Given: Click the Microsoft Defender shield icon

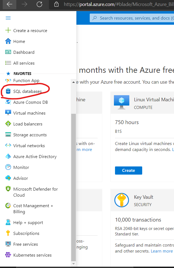Looking at the screenshot, I should tap(8, 189).
